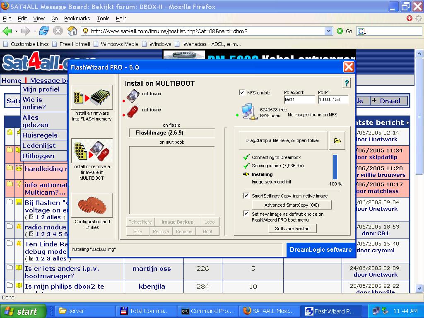The image size is (424, 318).
Task: Click the Pc IP input field
Action: point(333,99)
